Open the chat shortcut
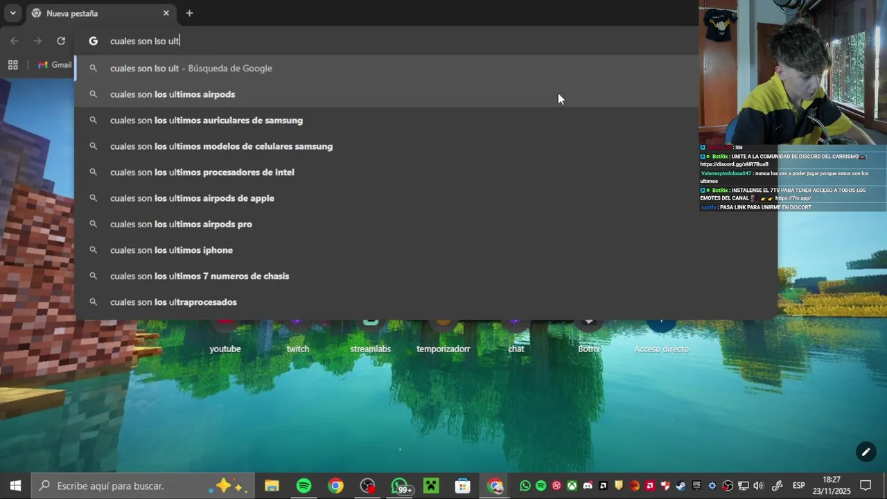Image resolution: width=887 pixels, height=499 pixels. (516, 338)
